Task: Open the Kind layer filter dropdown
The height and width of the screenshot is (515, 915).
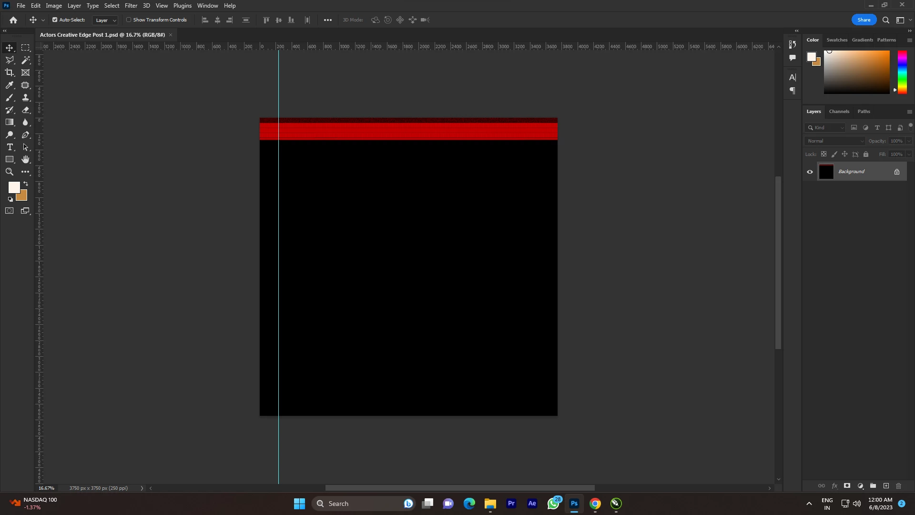Action: [826, 128]
